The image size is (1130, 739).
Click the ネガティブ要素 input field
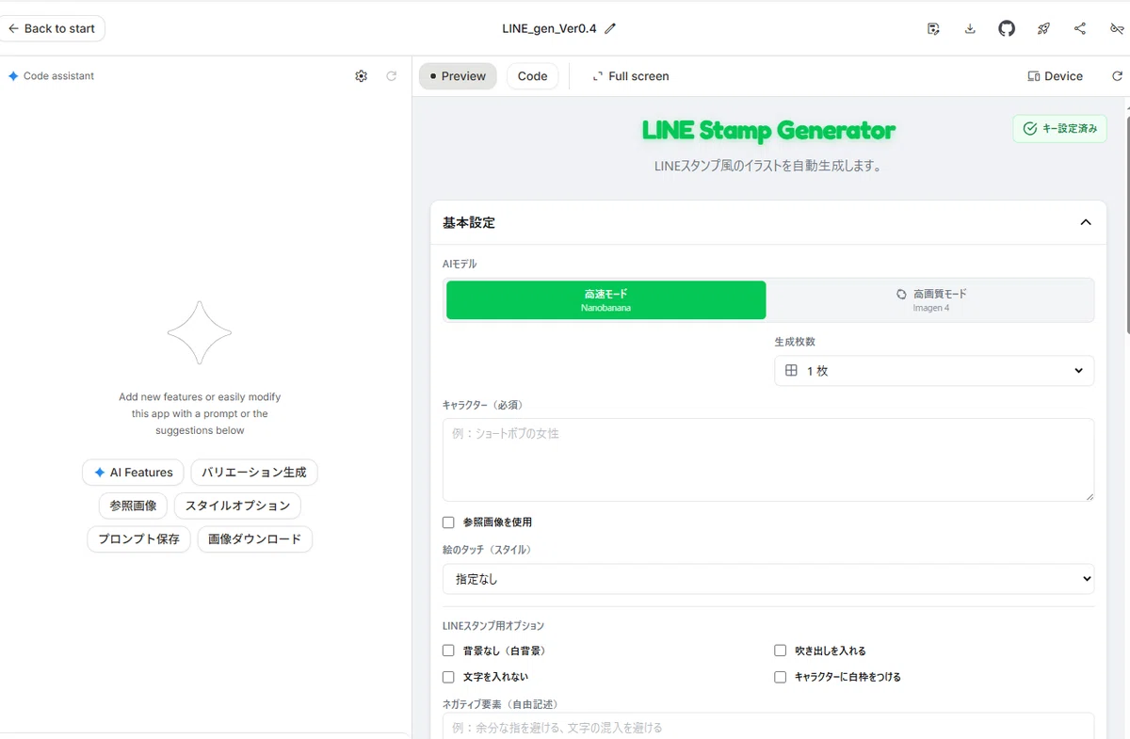768,726
